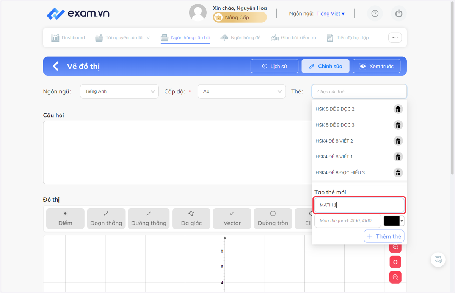Select the Đoạn thẳng segment tool
This screenshot has width=455, height=293.
pos(106,219)
